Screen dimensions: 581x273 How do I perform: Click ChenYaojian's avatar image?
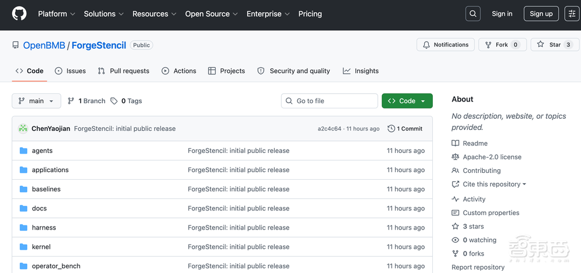(23, 129)
